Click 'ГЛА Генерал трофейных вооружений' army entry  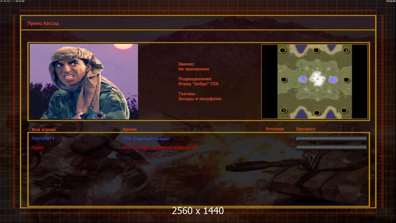[x=160, y=148]
